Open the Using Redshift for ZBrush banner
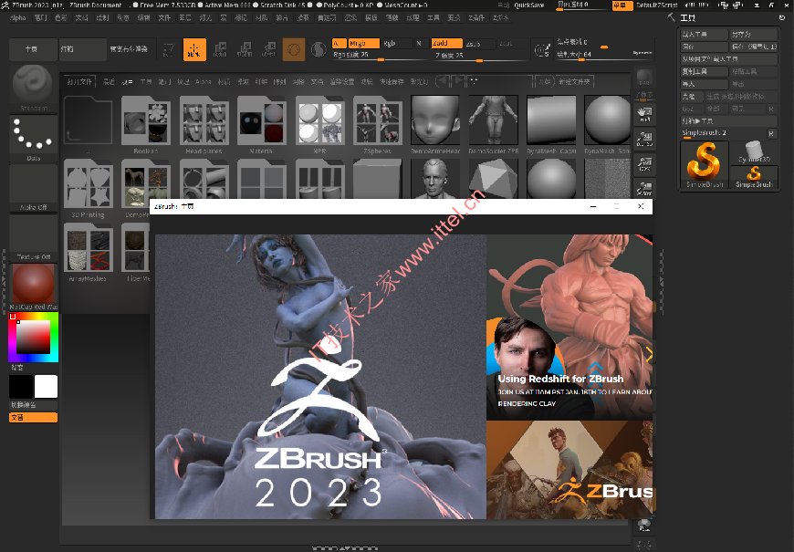The width and height of the screenshot is (794, 552). point(569,328)
